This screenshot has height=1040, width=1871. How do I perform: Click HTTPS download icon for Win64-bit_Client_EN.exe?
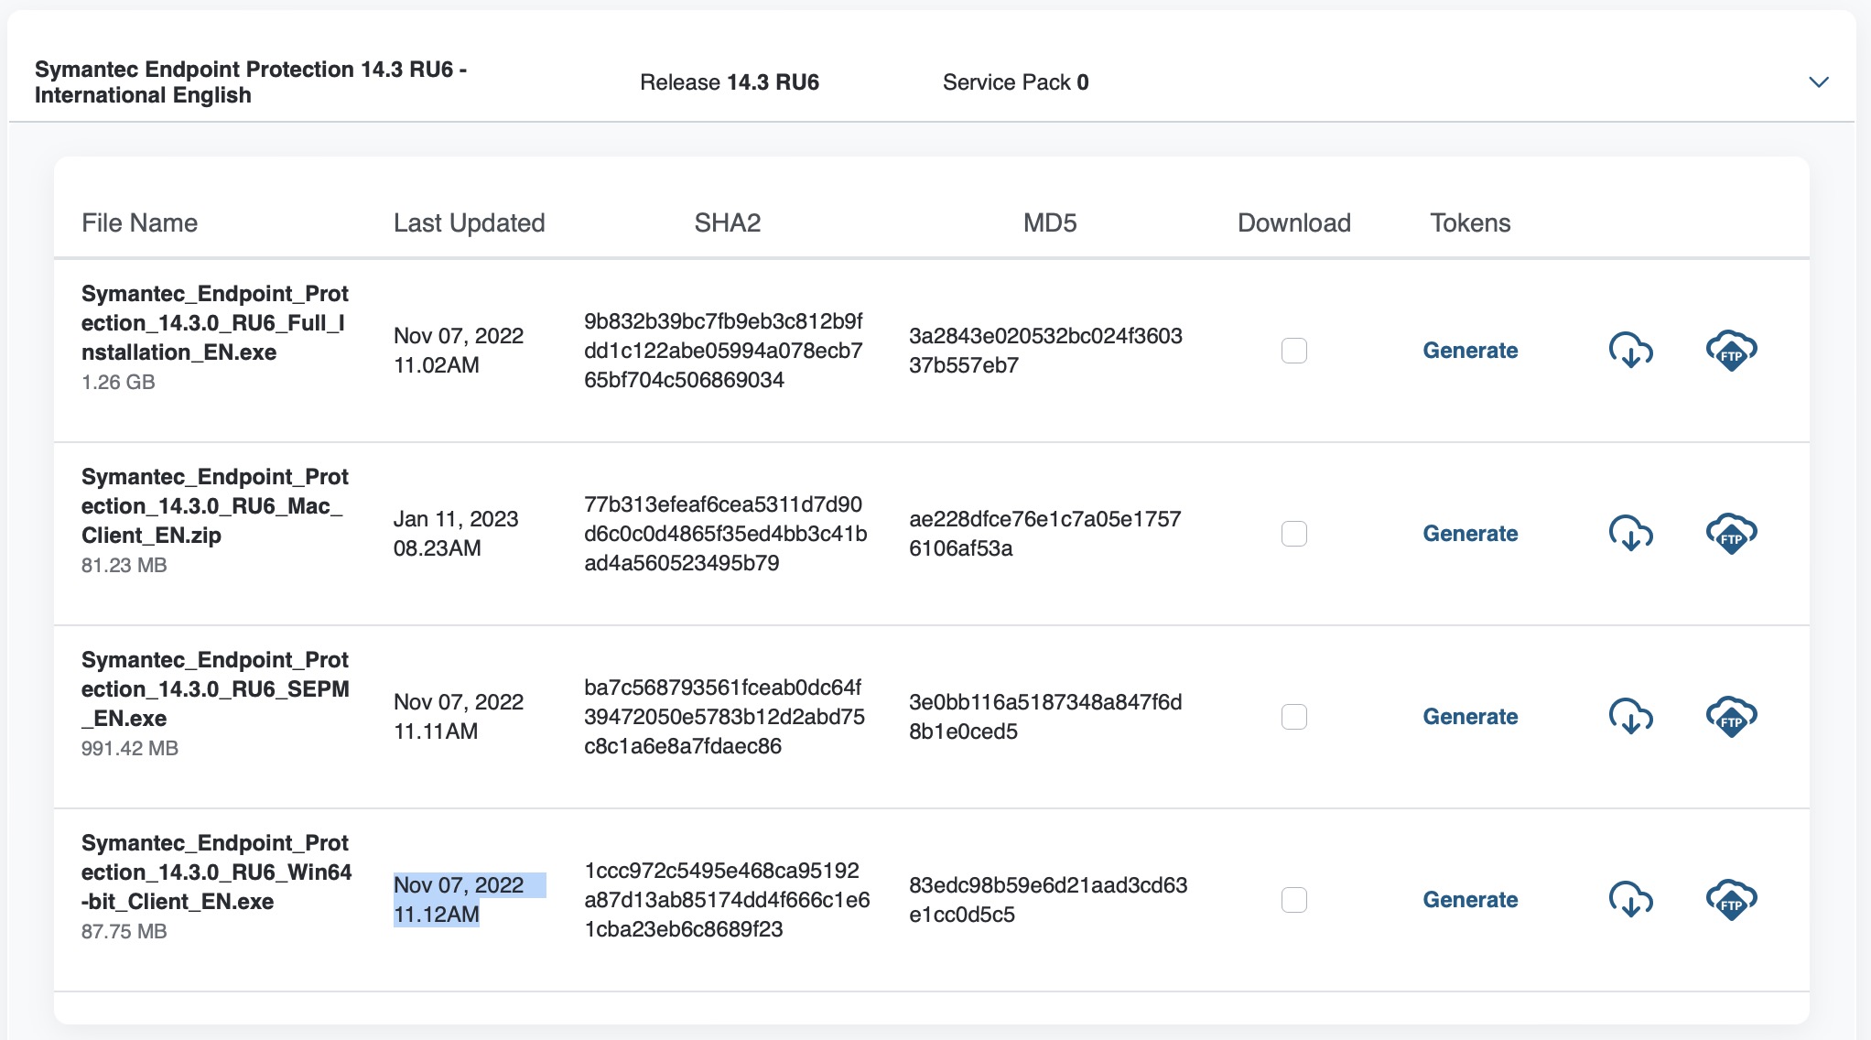1631,899
